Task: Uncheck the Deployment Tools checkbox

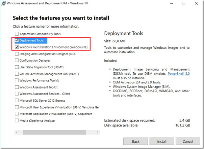Action: tap(17, 40)
